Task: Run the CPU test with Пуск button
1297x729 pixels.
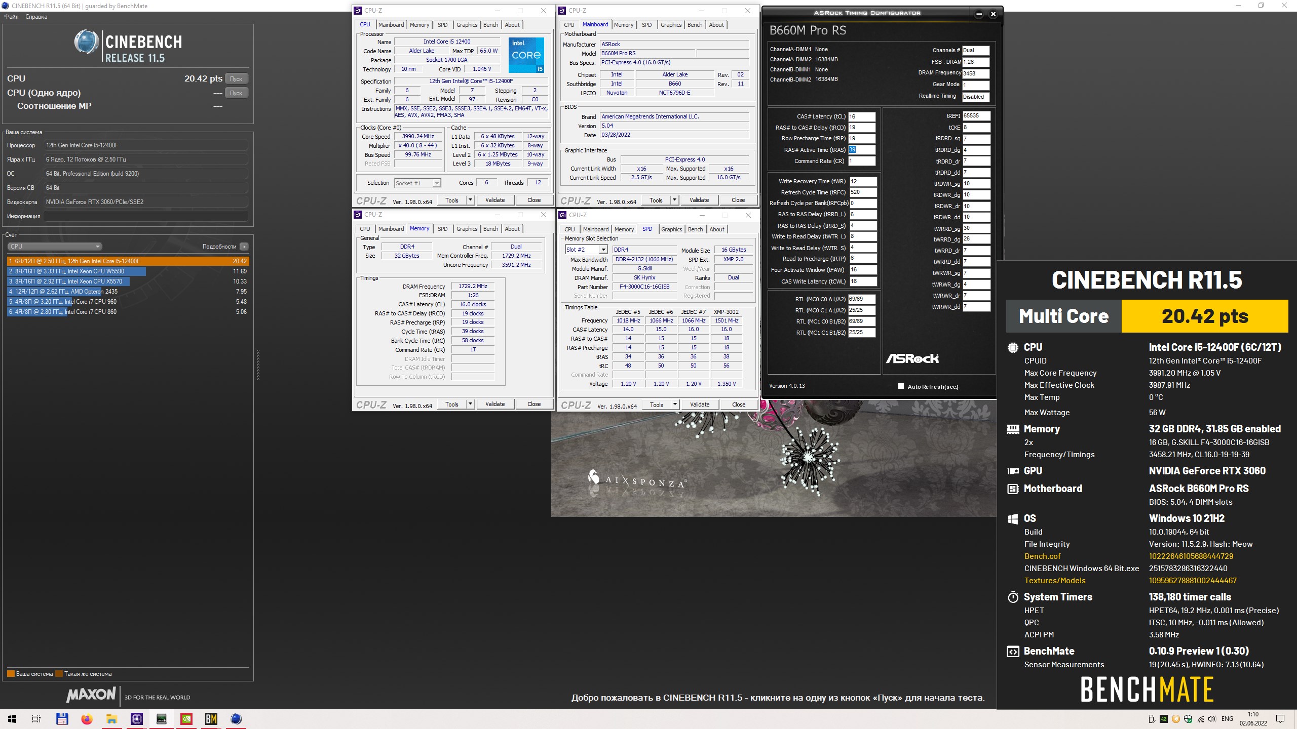Action: [236, 79]
